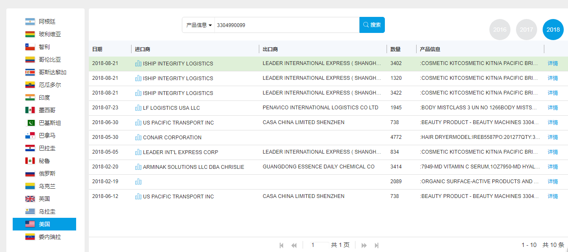
Task: Click the Peru flag icon
Action: pyautogui.click(x=30, y=161)
